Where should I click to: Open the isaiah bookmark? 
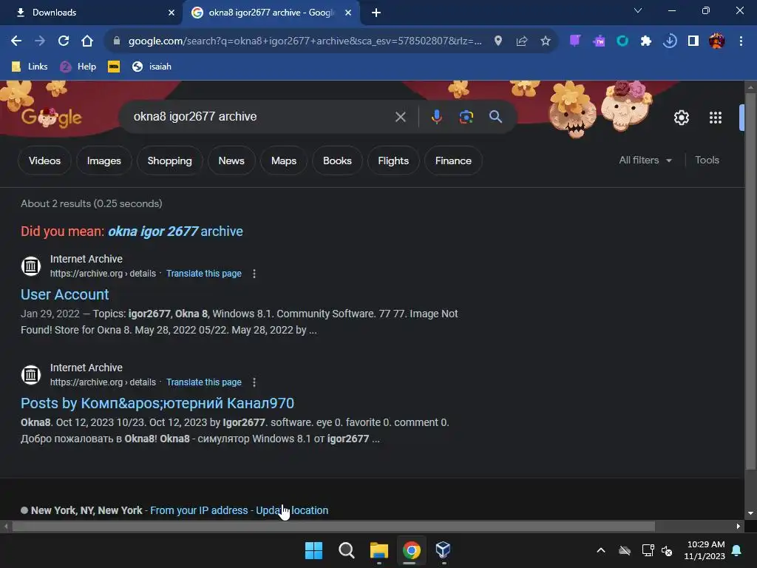click(152, 67)
